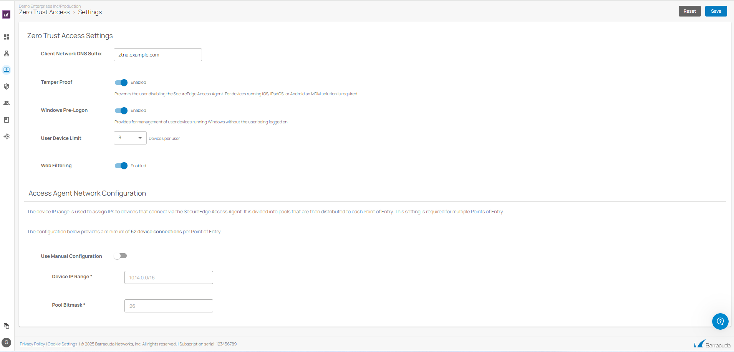Click the Pool Bitmask field
Viewport: 734px width, 352px height.
point(169,306)
